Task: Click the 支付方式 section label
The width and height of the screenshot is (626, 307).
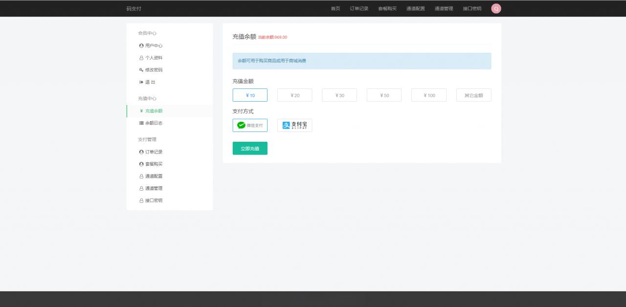Action: [x=243, y=111]
